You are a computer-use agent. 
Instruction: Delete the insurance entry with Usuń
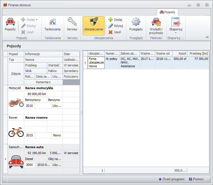click(x=115, y=32)
